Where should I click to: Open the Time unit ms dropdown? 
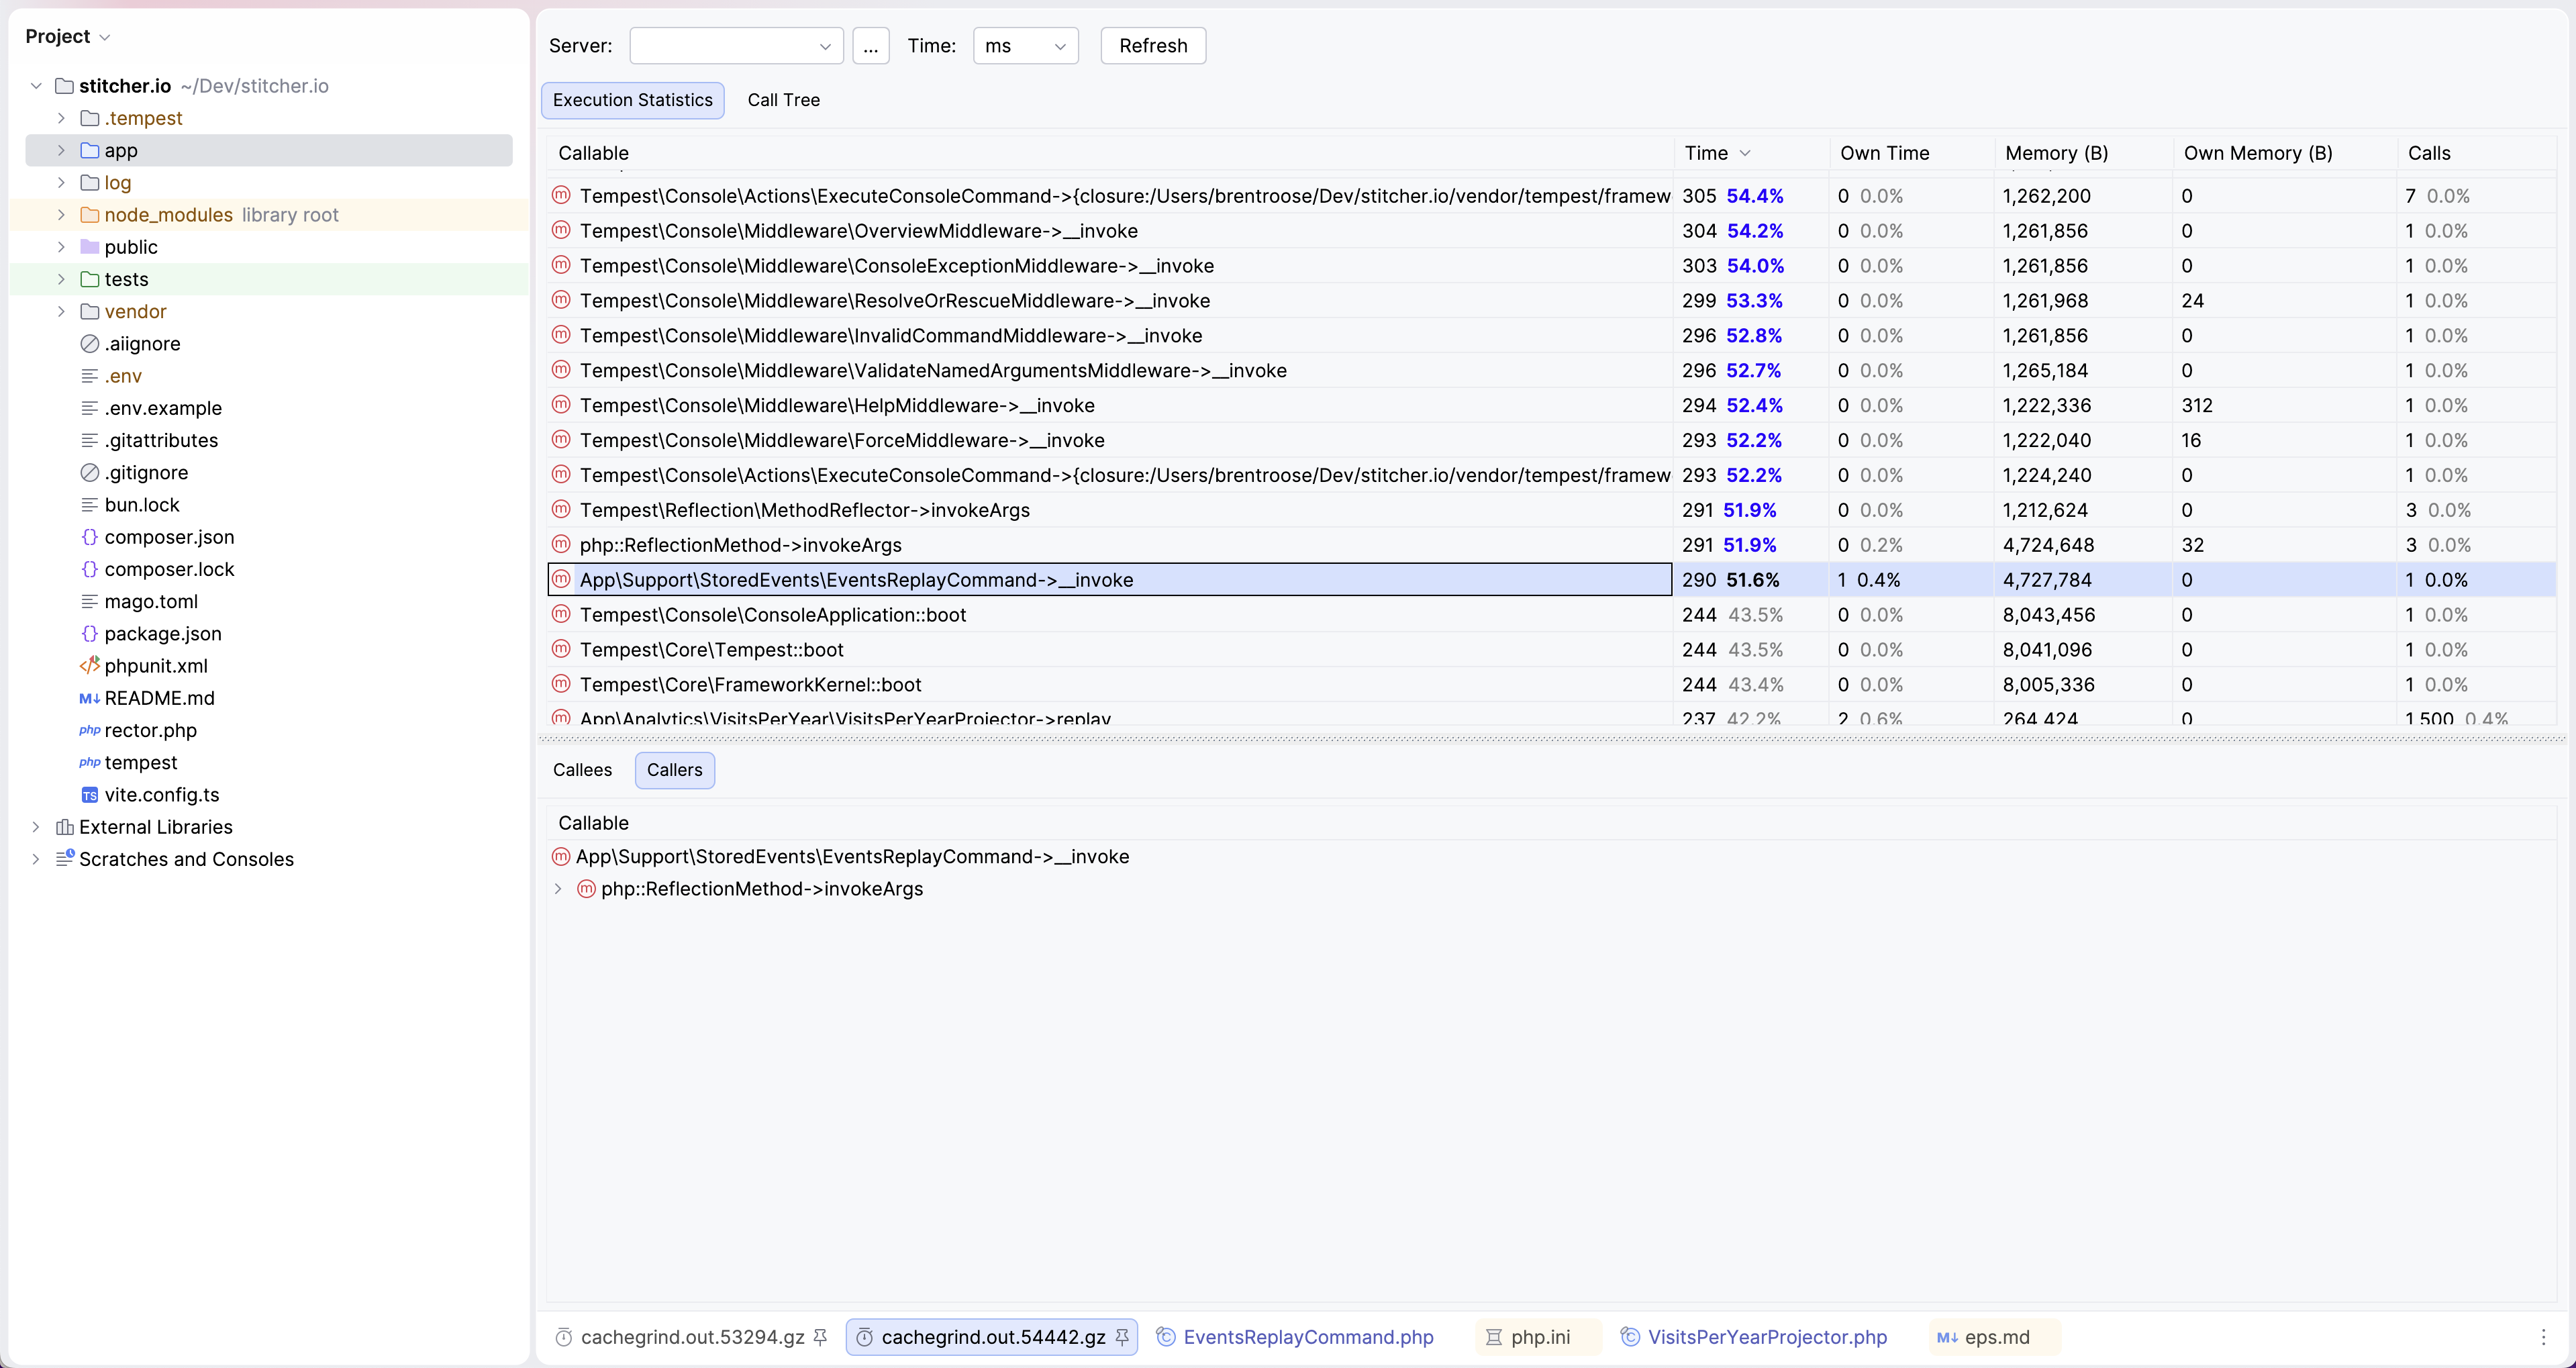point(1025,46)
